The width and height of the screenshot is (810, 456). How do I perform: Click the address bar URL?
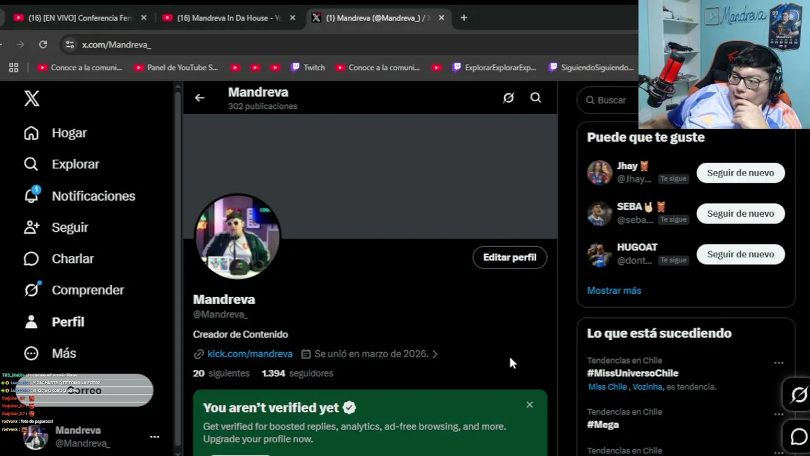point(116,44)
